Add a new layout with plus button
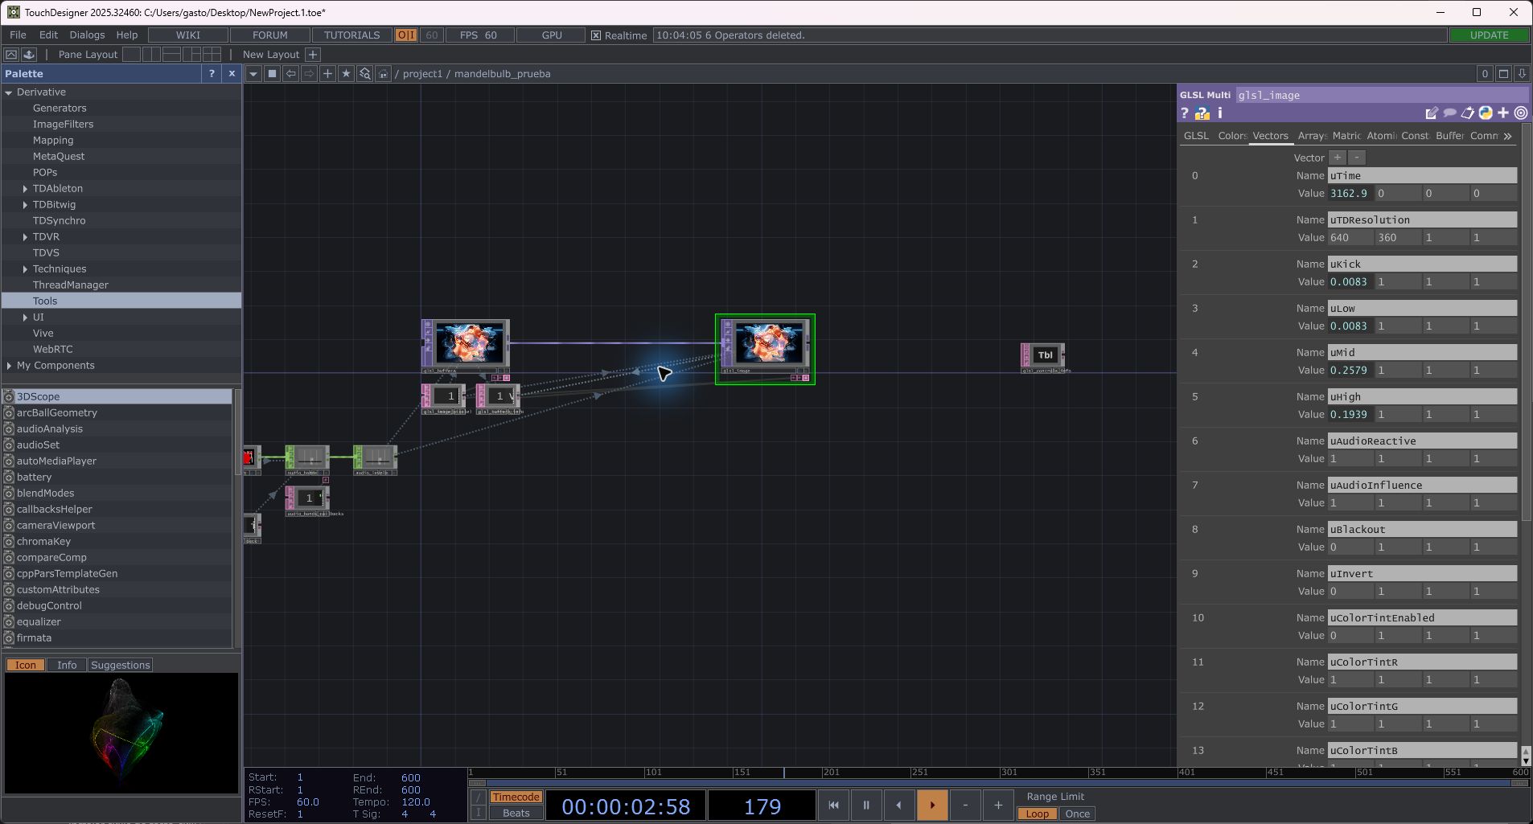The height and width of the screenshot is (824, 1533). click(313, 54)
